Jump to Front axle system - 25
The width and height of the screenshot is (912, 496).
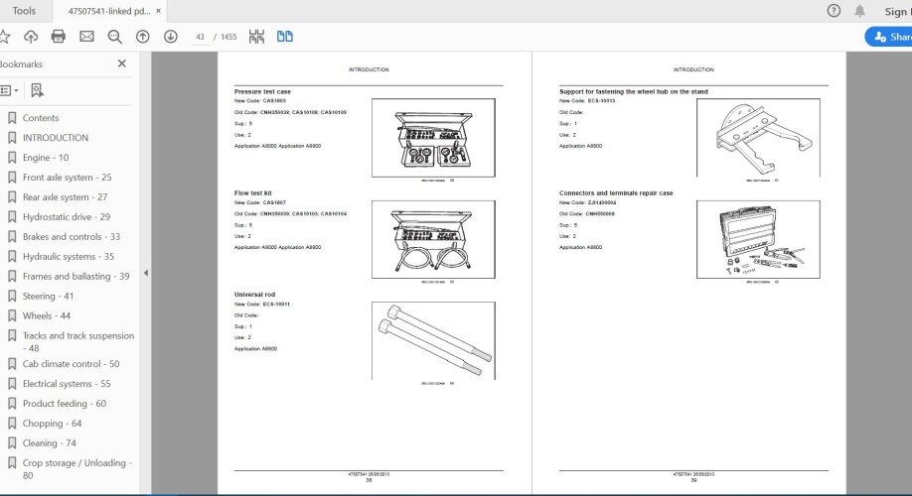(67, 178)
